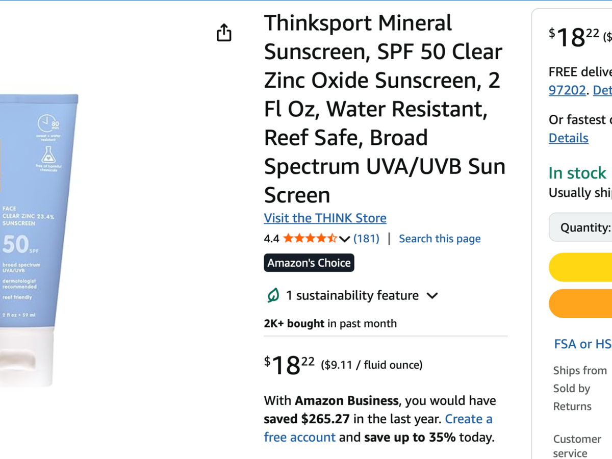Click the 97202 delivery zip code link
This screenshot has height=459, width=612.
(x=567, y=90)
